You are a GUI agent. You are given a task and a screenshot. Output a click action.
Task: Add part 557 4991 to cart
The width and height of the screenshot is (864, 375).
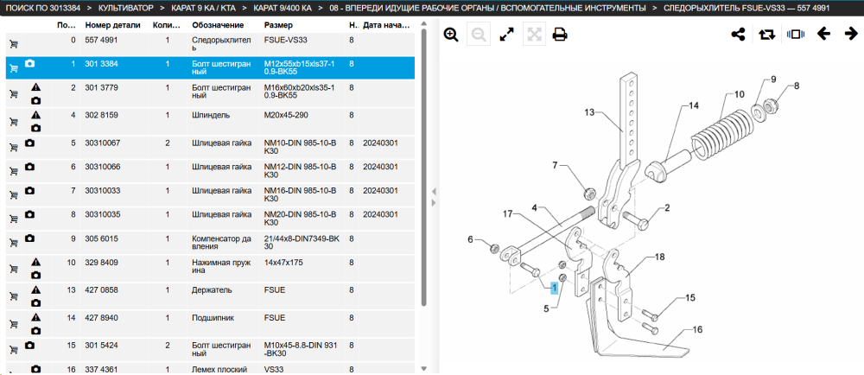point(14,45)
